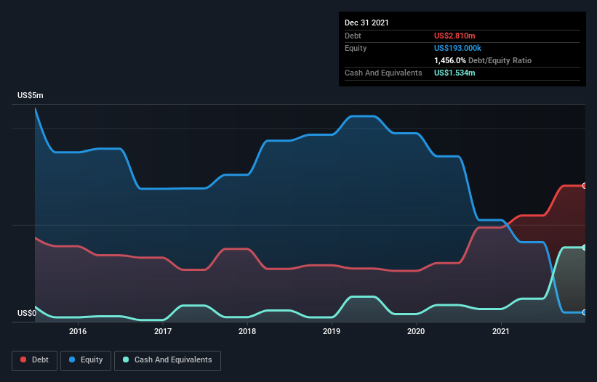Image resolution: width=597 pixels, height=382 pixels.
Task: Click the 1,456.0% Debt/Equity Ratio text
Action: tap(483, 60)
